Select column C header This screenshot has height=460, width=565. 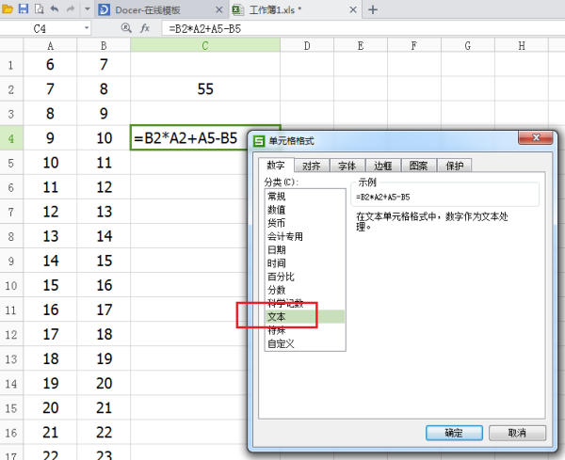click(205, 45)
